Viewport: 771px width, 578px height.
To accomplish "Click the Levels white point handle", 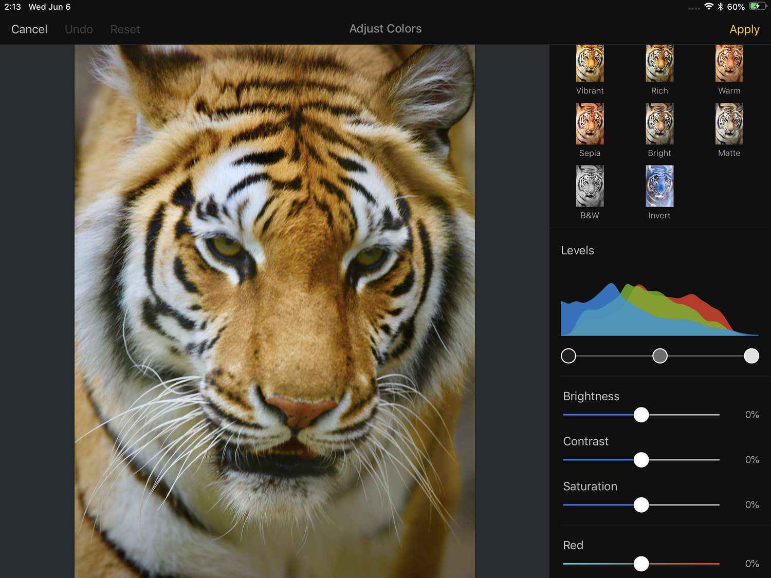I will [x=751, y=356].
